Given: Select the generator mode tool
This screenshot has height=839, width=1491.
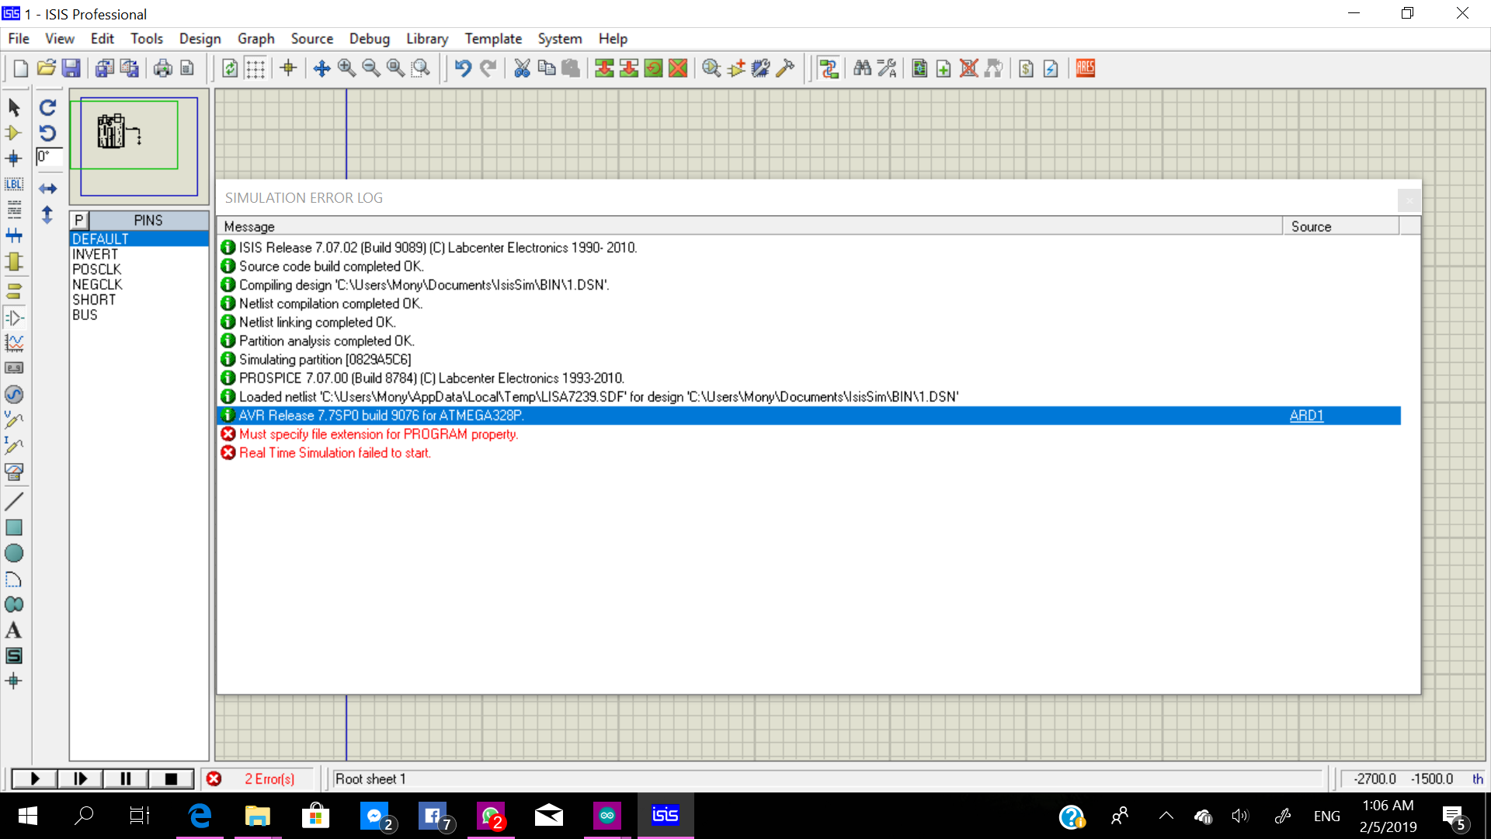Looking at the screenshot, I should (x=14, y=394).
